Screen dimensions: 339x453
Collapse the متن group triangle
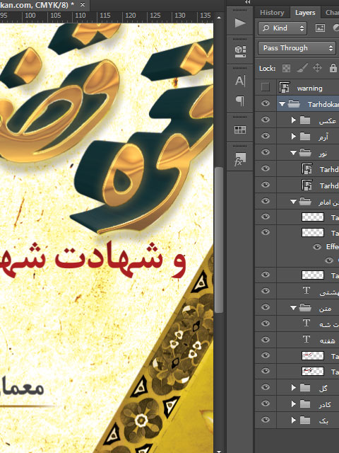click(x=294, y=308)
